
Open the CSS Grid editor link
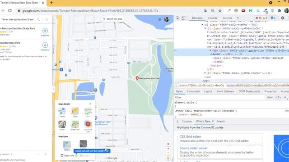tap(190, 137)
